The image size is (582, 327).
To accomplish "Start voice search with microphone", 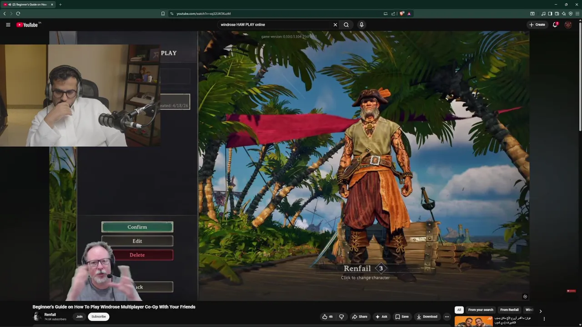I will (361, 25).
